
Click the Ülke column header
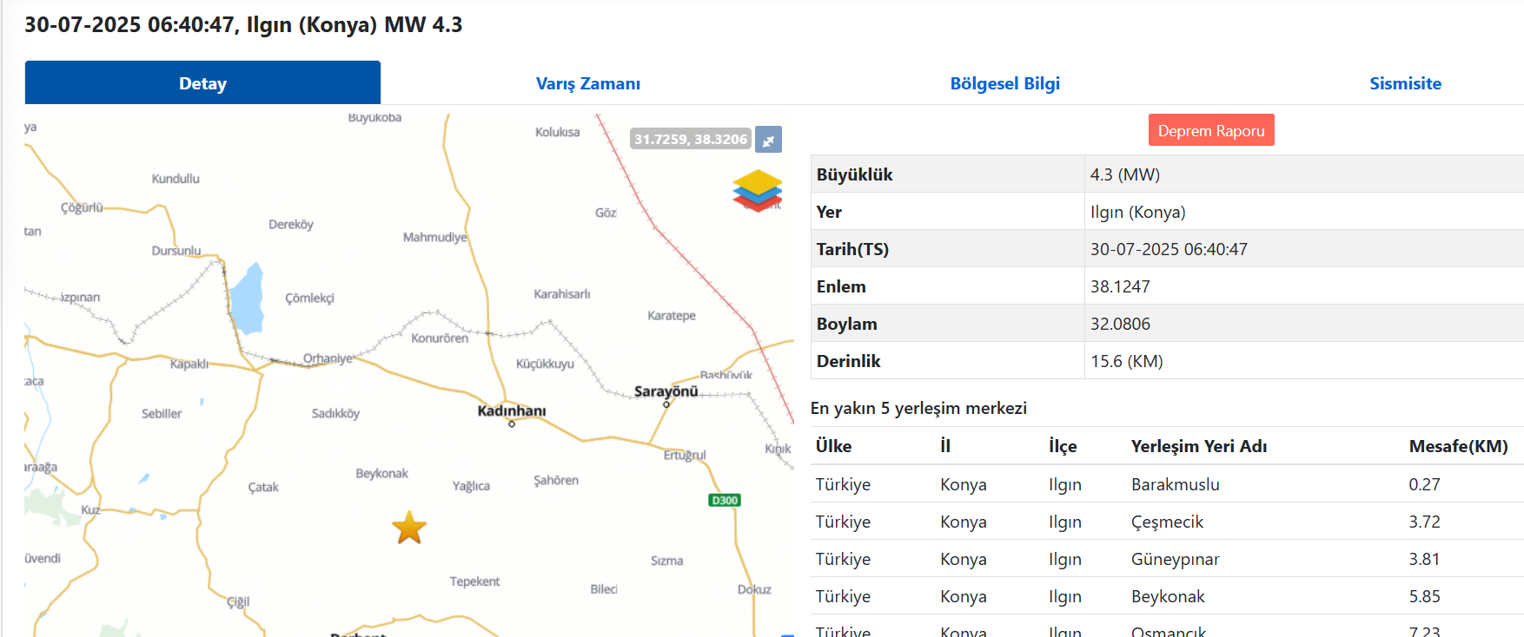[x=833, y=446]
